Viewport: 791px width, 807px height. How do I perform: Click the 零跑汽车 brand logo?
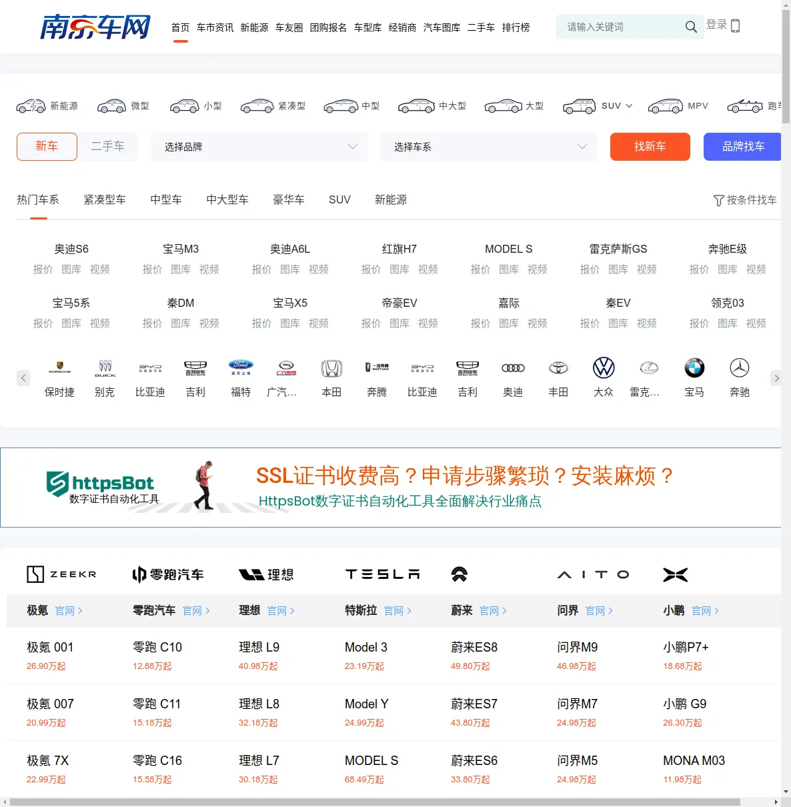pos(168,574)
